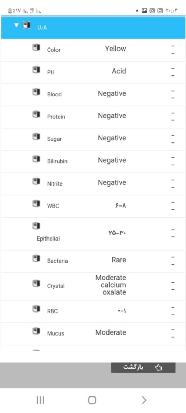Click the icon beside Protein test
Screen dimensions: 186x413
(x=36, y=115)
